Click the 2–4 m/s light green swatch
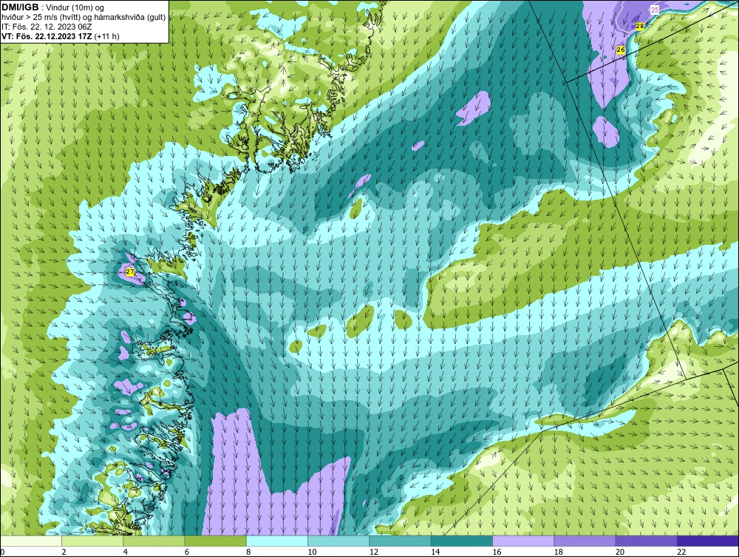Viewport: 739px width, 557px height. (92, 541)
